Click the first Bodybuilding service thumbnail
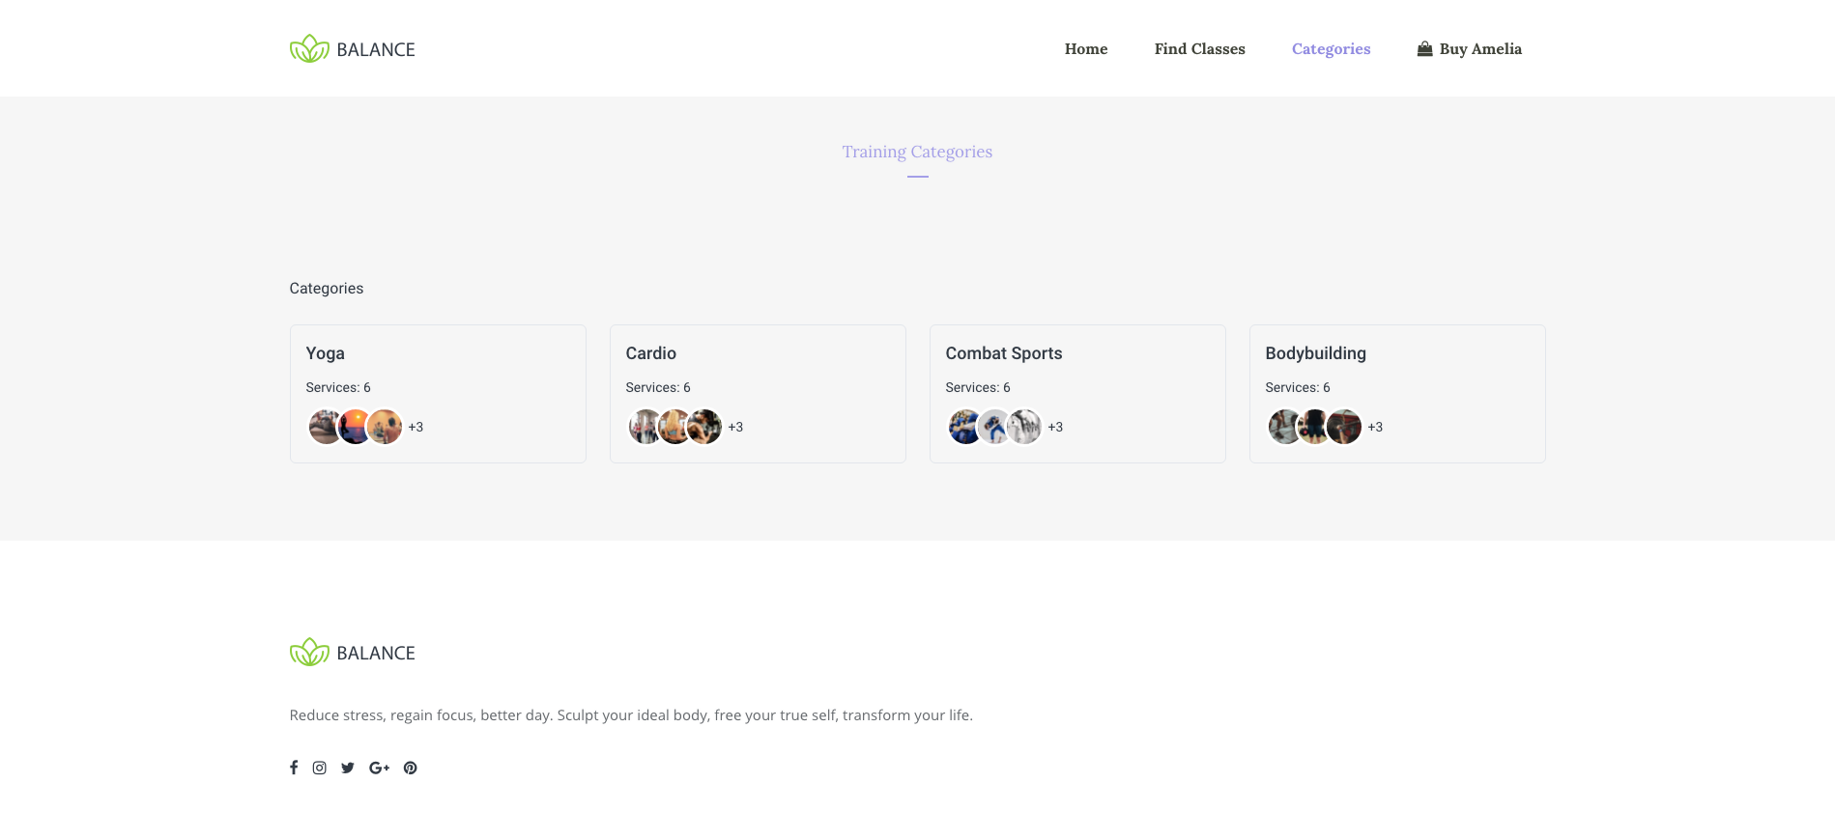This screenshot has width=1835, height=839. coord(1283,427)
